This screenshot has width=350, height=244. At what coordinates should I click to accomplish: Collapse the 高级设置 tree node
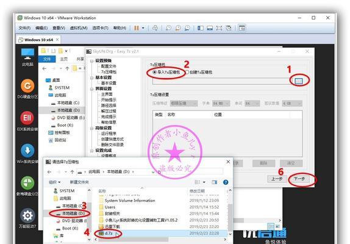[91, 128]
